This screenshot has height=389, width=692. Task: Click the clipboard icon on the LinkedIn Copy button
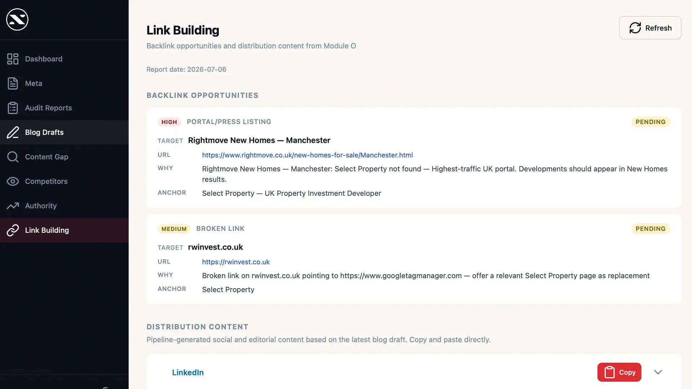coord(609,372)
